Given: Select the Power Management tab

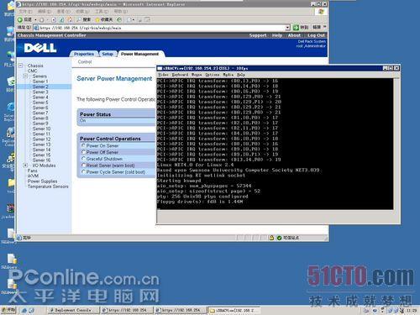Looking at the screenshot, I should pyautogui.click(x=139, y=54).
